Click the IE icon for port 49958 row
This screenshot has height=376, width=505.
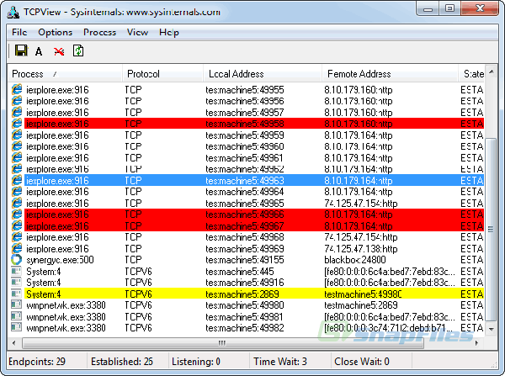coord(17,124)
